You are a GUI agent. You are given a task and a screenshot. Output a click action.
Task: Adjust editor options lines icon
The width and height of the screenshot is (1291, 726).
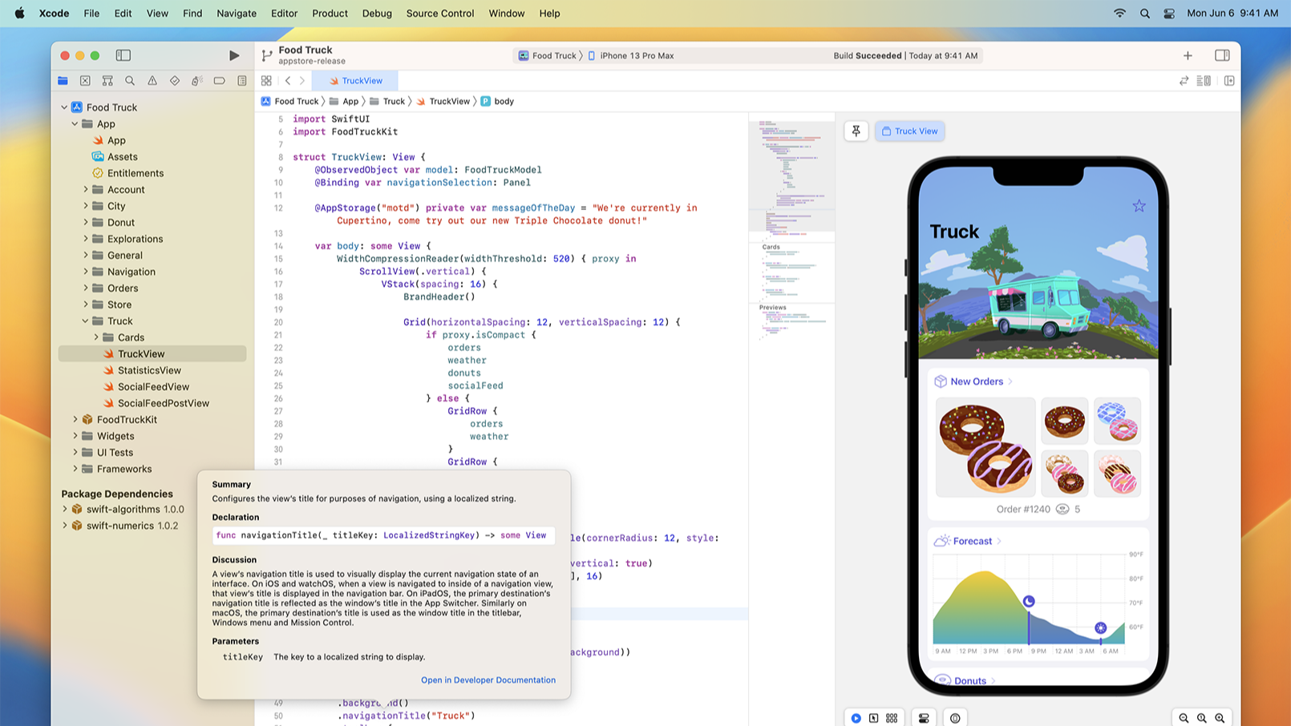(1204, 81)
